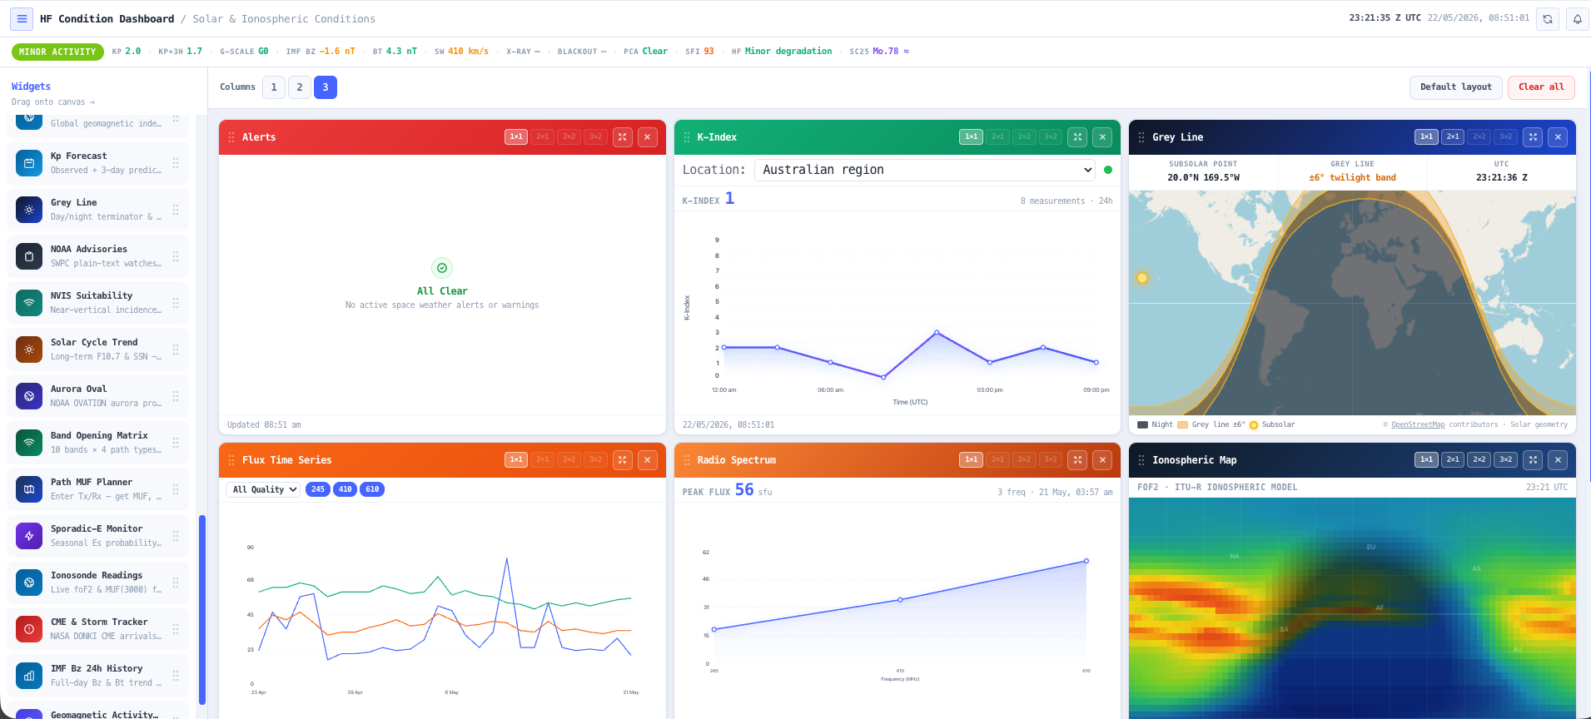Remove the K-Index widget with its X

tap(1103, 137)
